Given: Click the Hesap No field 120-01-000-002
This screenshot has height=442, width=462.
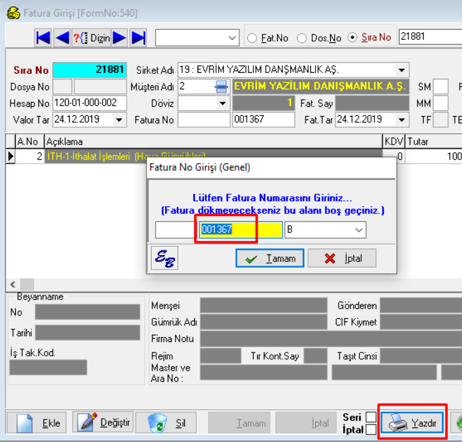Looking at the screenshot, I should click(89, 103).
